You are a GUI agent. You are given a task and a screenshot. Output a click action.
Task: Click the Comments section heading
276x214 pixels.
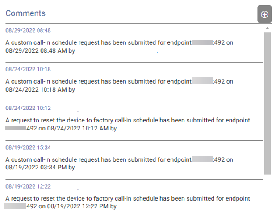point(25,13)
